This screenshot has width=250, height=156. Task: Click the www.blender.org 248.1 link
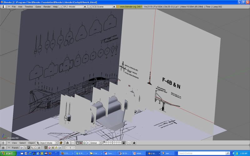coord(129,7)
